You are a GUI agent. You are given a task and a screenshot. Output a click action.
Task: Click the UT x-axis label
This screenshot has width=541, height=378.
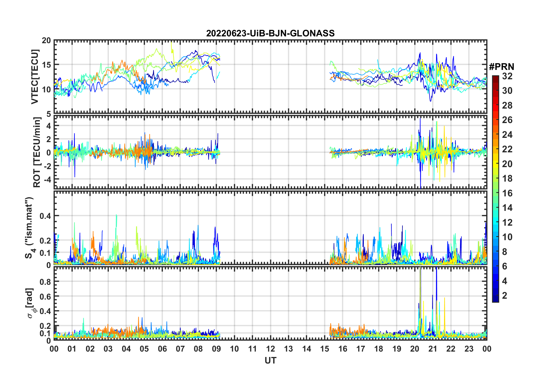pos(270,360)
